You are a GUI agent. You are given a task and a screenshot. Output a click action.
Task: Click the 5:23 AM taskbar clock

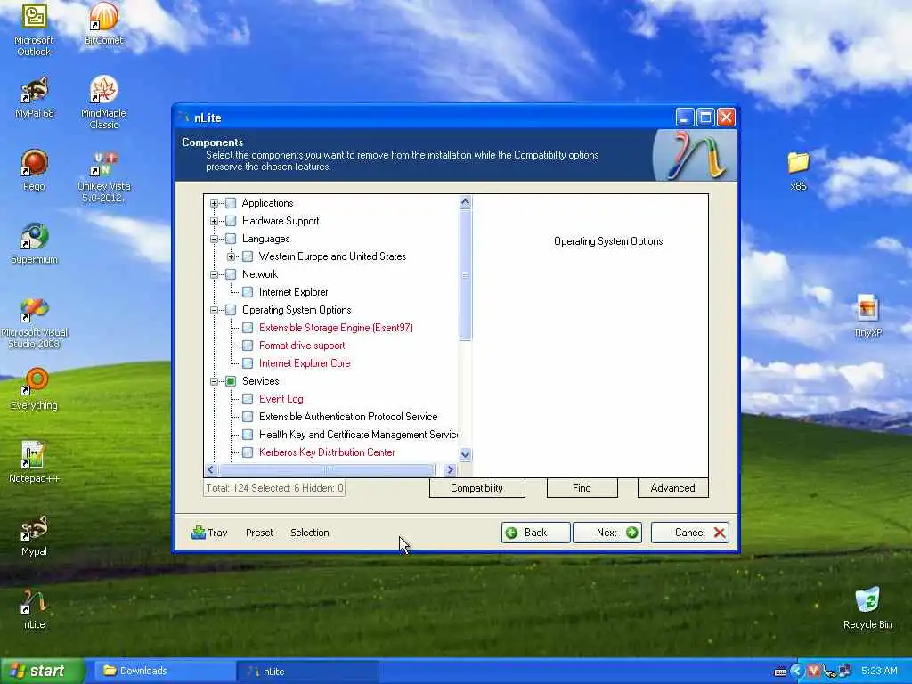(x=879, y=672)
